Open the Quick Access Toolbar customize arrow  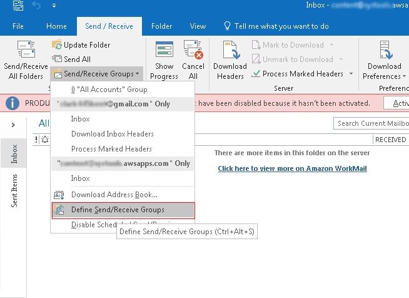(x=54, y=5)
